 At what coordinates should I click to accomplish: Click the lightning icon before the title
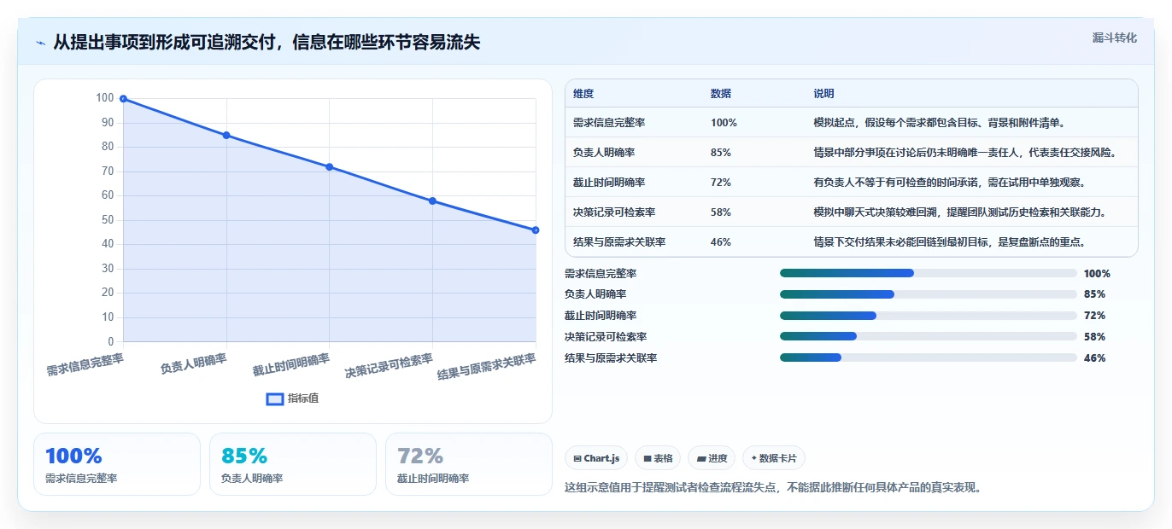40,43
